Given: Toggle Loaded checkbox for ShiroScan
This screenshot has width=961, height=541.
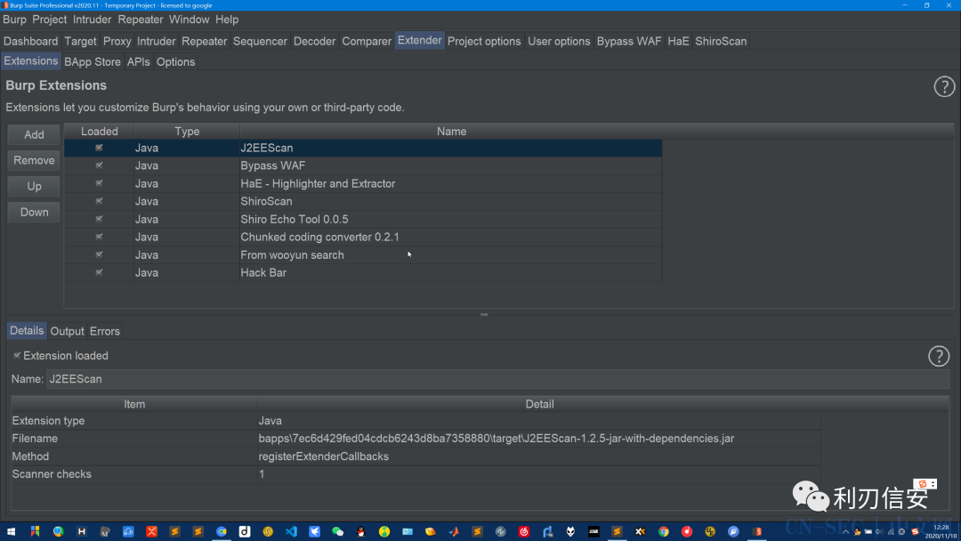Looking at the screenshot, I should coord(100,201).
